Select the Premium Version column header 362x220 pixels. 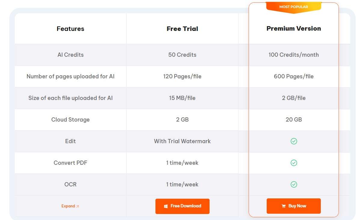293,29
